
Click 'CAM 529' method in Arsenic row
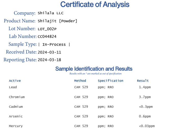pyautogui.click(x=81, y=116)
